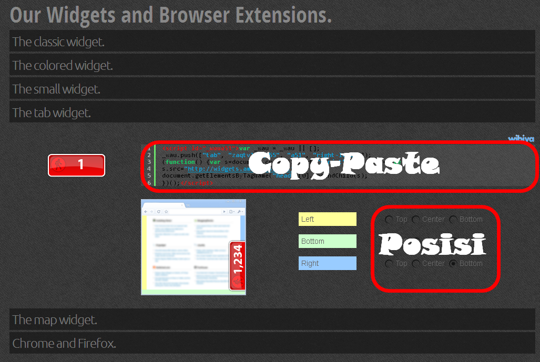
Task: Collapse 'The tab widget.' section
Action: [x=272, y=112]
